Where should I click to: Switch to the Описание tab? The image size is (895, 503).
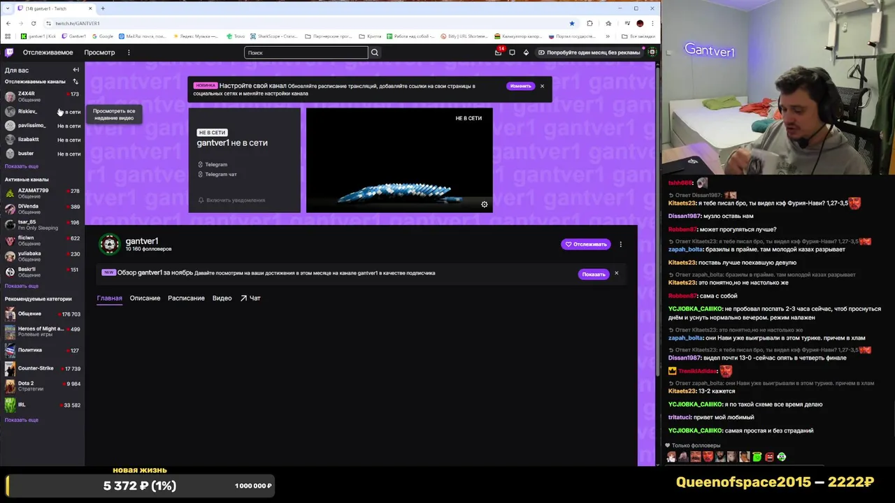click(x=145, y=298)
